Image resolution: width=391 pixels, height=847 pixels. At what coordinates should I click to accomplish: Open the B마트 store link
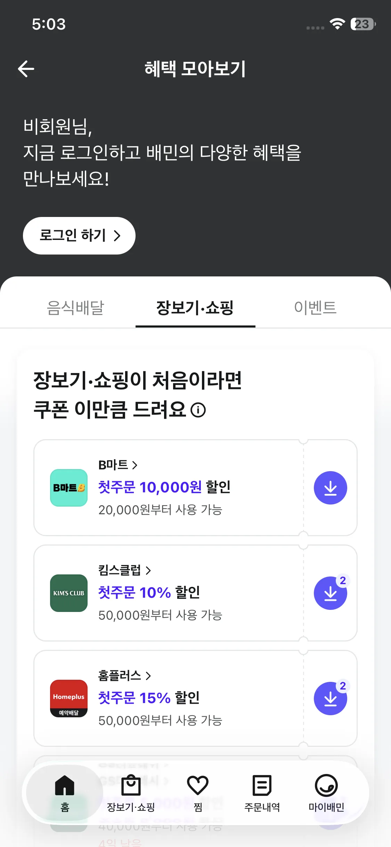pos(118,465)
